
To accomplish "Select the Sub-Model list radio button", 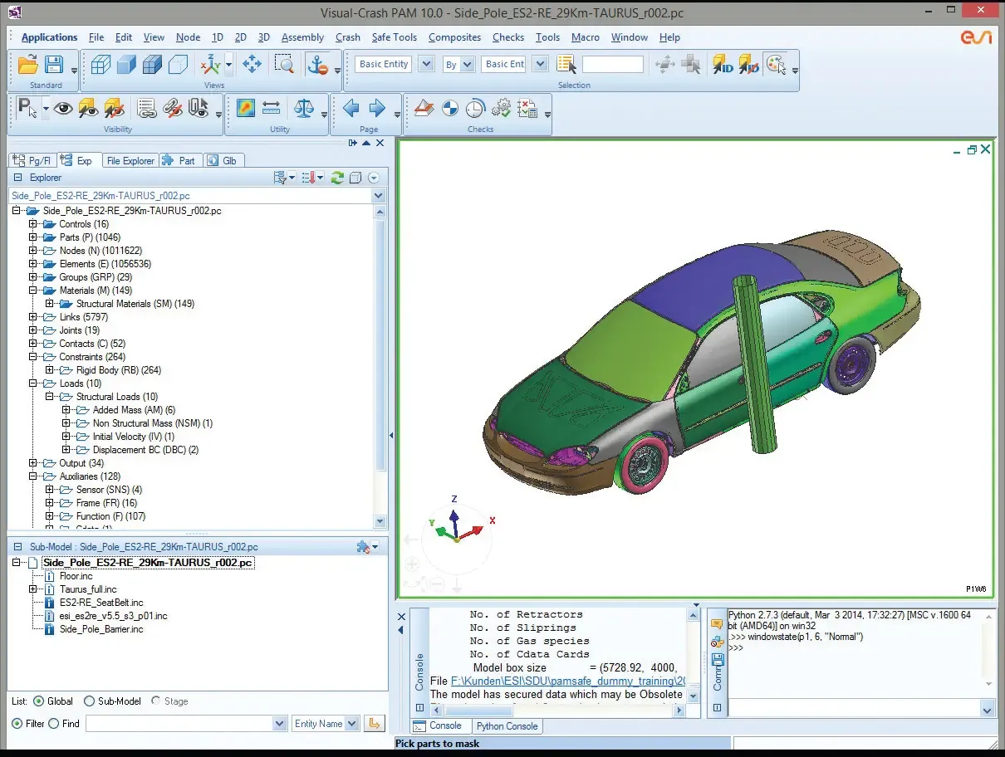I will pyautogui.click(x=90, y=701).
